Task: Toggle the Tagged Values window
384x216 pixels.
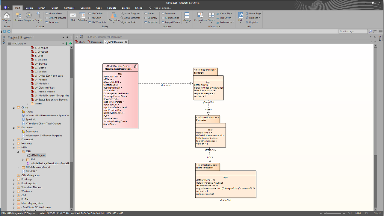Action: pos(171,22)
